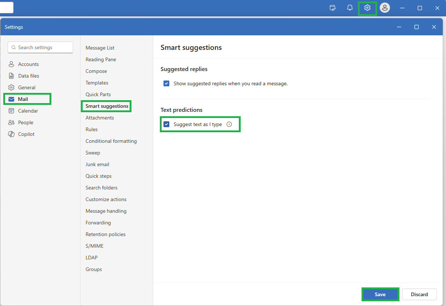Select Customize actions
This screenshot has width=446, height=306.
pos(106,199)
